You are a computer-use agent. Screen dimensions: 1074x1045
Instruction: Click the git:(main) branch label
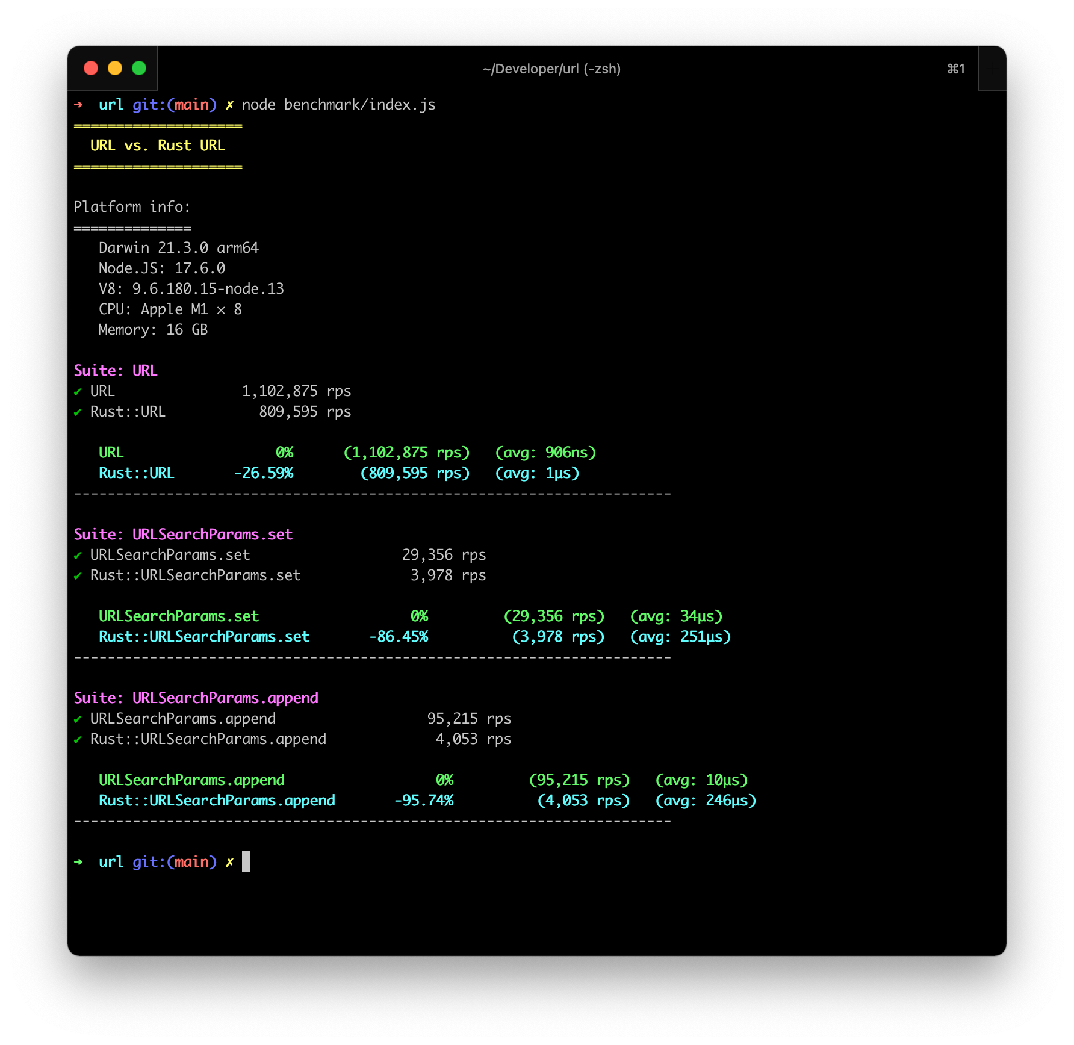pyautogui.click(x=174, y=104)
